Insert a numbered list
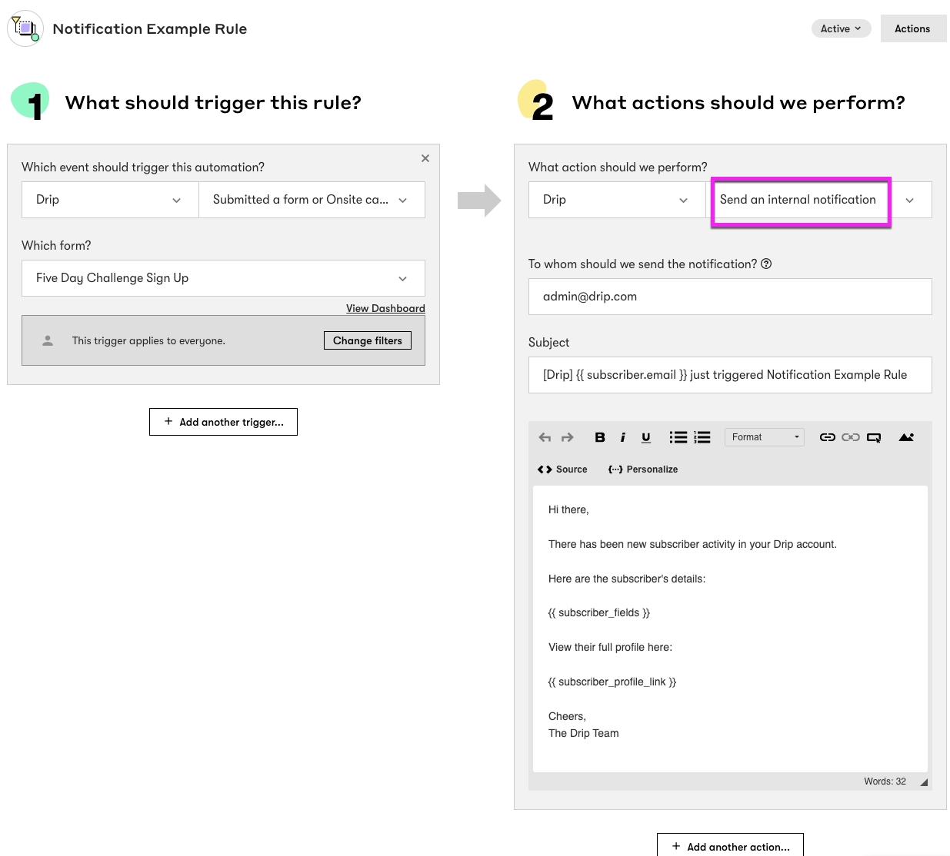The height and width of the screenshot is (856, 950). (x=702, y=437)
